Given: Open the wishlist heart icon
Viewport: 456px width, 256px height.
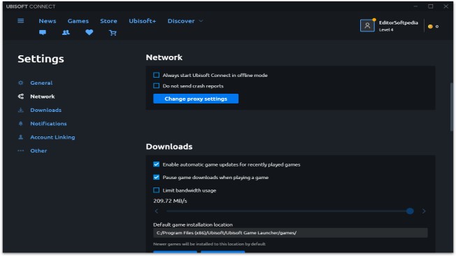Looking at the screenshot, I should coord(90,32).
